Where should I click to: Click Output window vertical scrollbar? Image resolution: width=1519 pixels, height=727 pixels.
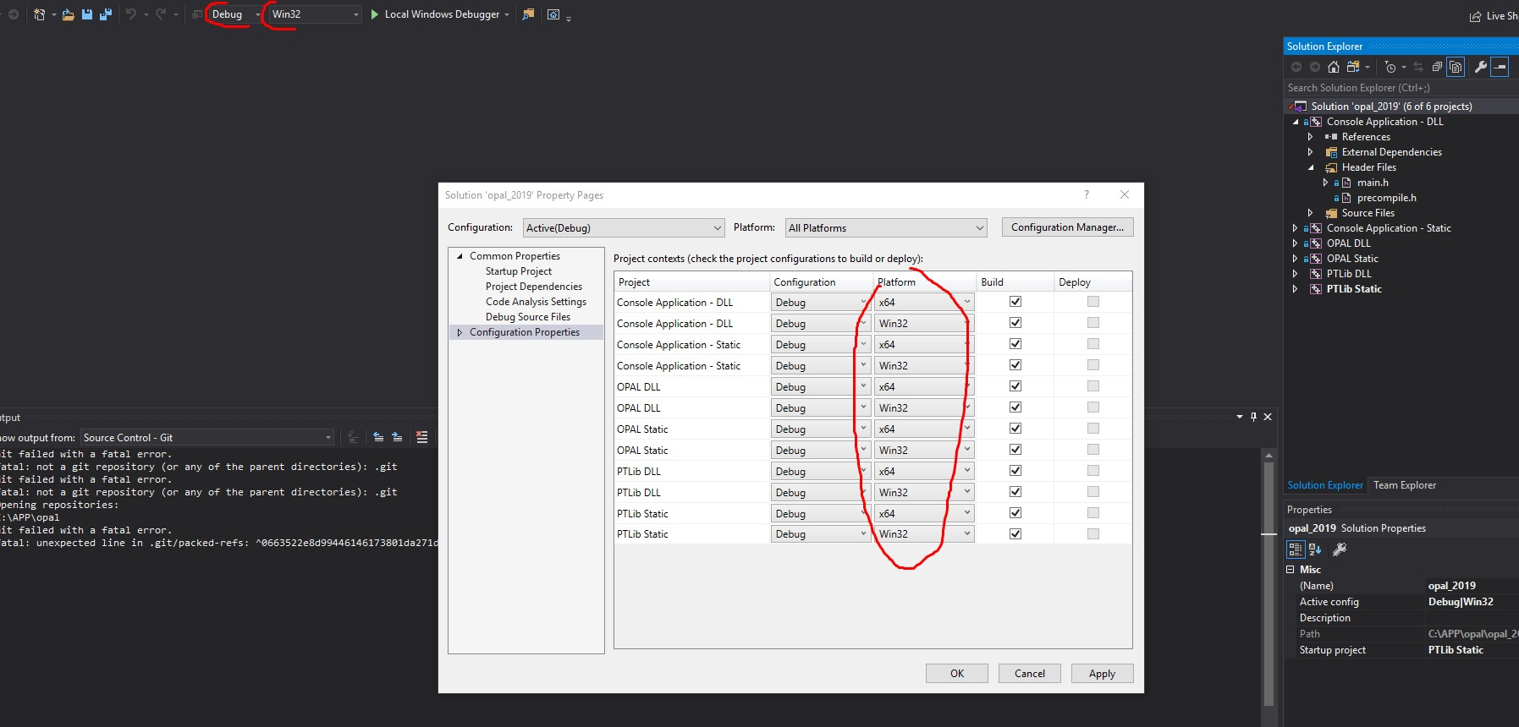1269,583
